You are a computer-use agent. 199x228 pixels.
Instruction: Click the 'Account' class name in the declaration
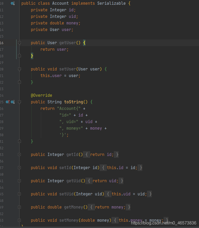(60, 3)
